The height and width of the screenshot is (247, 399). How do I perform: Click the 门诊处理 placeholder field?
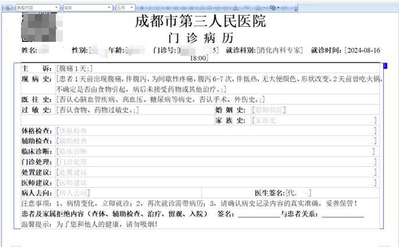pyautogui.click(x=216, y=162)
